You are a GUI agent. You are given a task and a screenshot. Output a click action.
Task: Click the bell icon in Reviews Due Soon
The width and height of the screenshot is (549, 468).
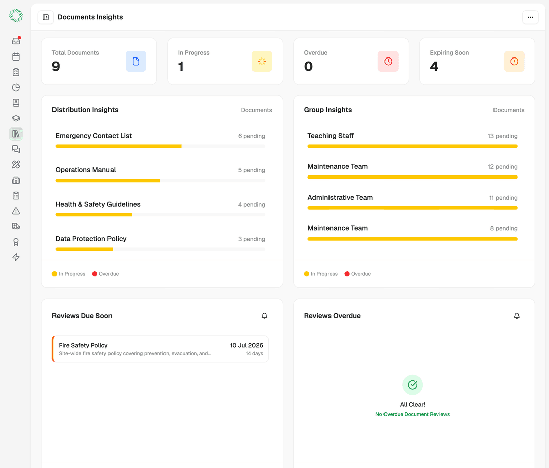click(x=265, y=316)
